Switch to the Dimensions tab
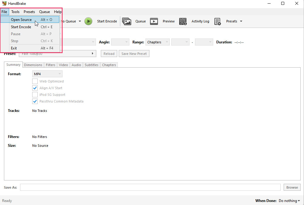 click(x=33, y=65)
